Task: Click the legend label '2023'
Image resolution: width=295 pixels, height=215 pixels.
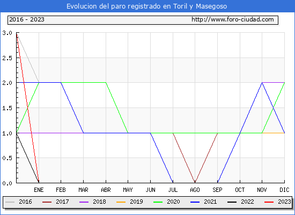Action: coord(284,202)
